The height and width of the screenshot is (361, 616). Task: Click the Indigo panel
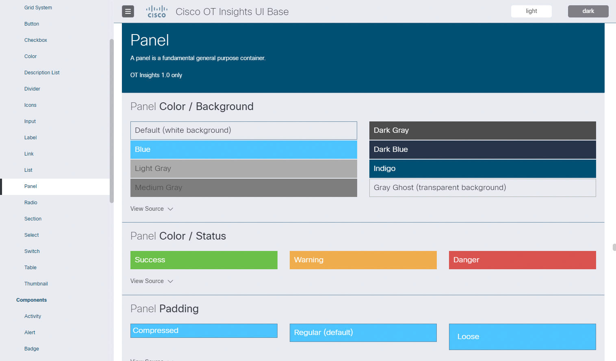coord(483,169)
